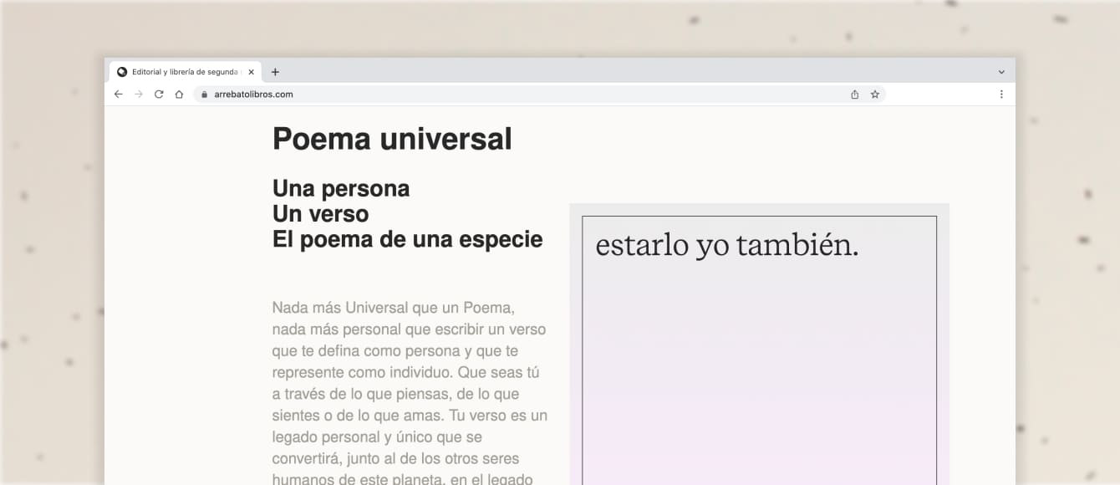View site info via the lock icon
The height and width of the screenshot is (485, 1120).
point(203,94)
